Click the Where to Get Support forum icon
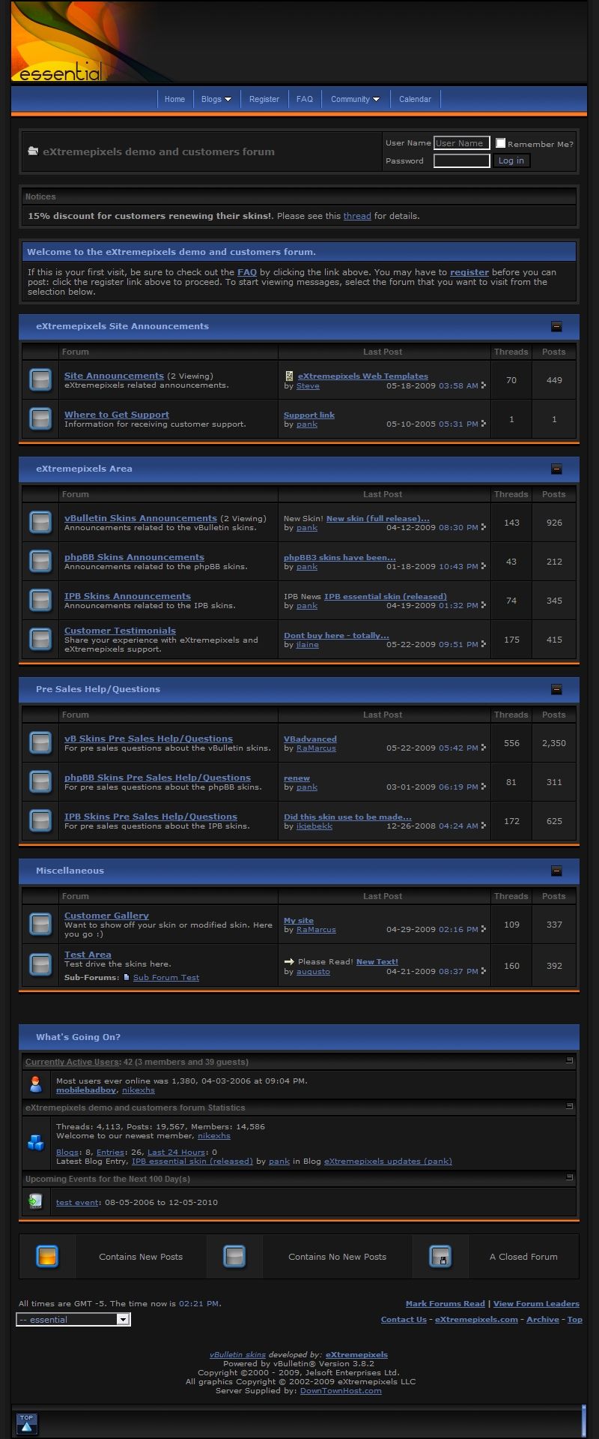599x1439 pixels. [x=40, y=418]
